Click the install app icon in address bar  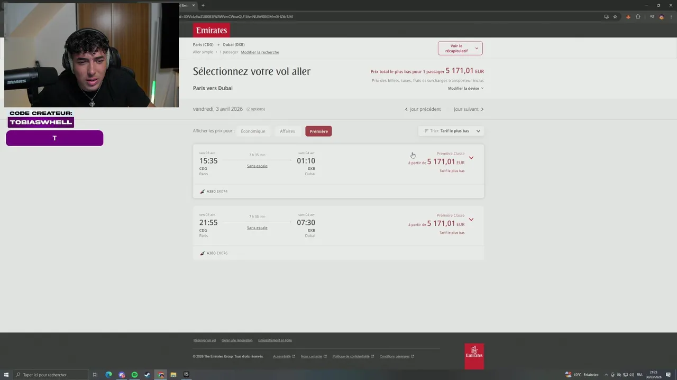pyautogui.click(x=606, y=16)
